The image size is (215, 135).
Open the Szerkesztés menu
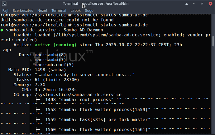[x=21, y=10]
